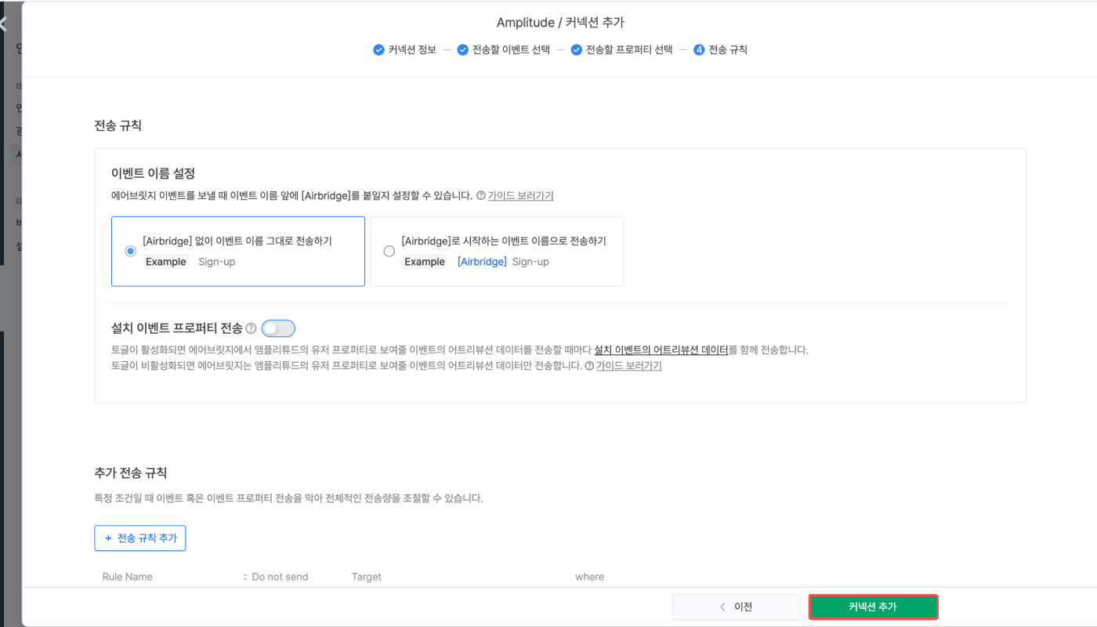Click the where column header
The image size is (1097, 627).
point(590,577)
